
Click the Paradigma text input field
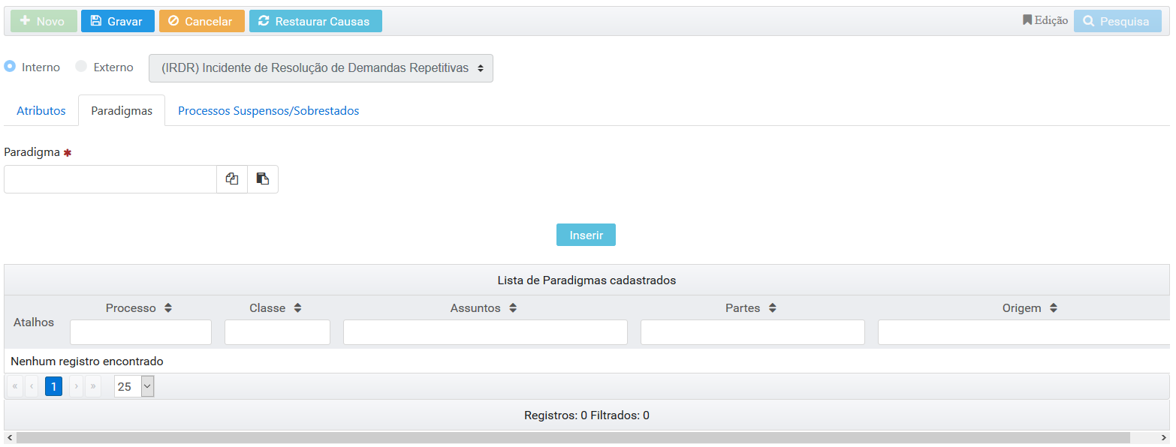[110, 179]
